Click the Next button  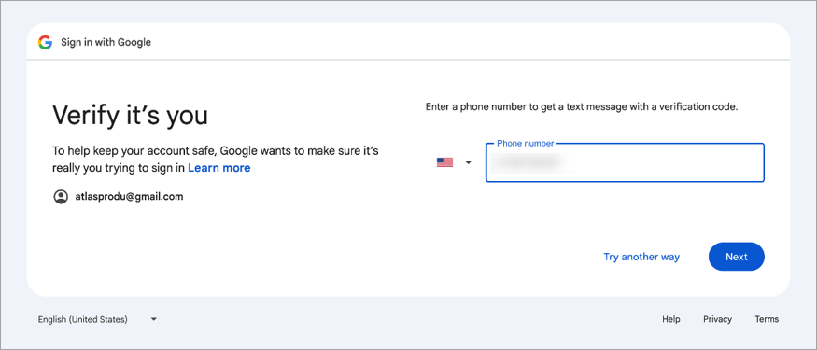point(737,257)
